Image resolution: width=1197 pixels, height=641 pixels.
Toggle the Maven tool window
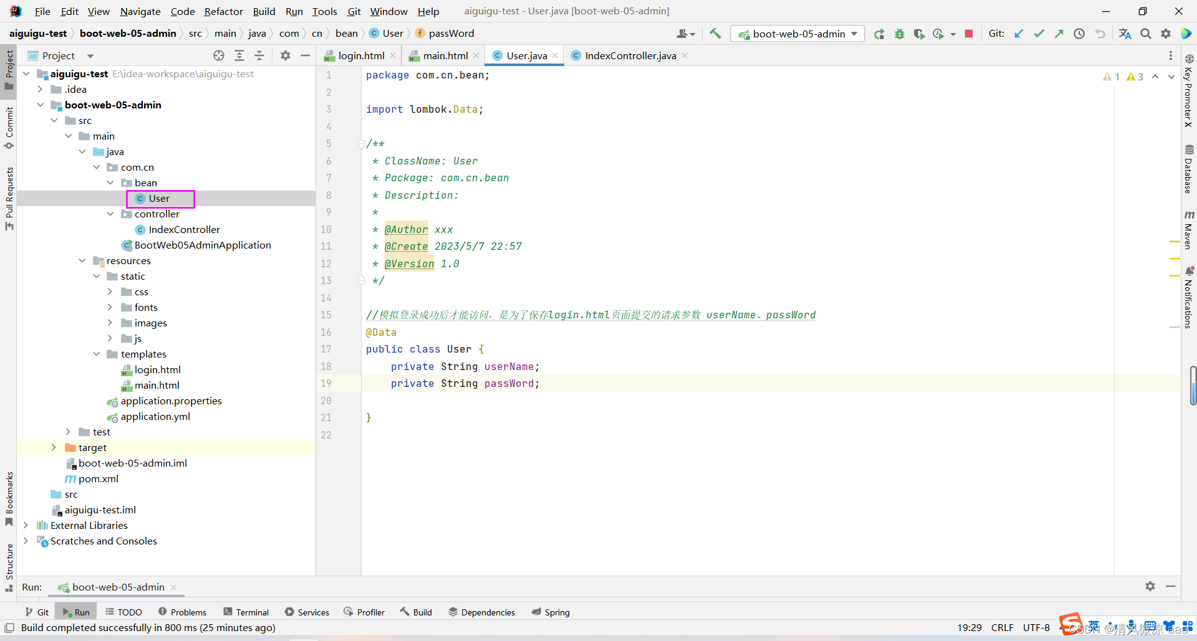click(x=1189, y=229)
